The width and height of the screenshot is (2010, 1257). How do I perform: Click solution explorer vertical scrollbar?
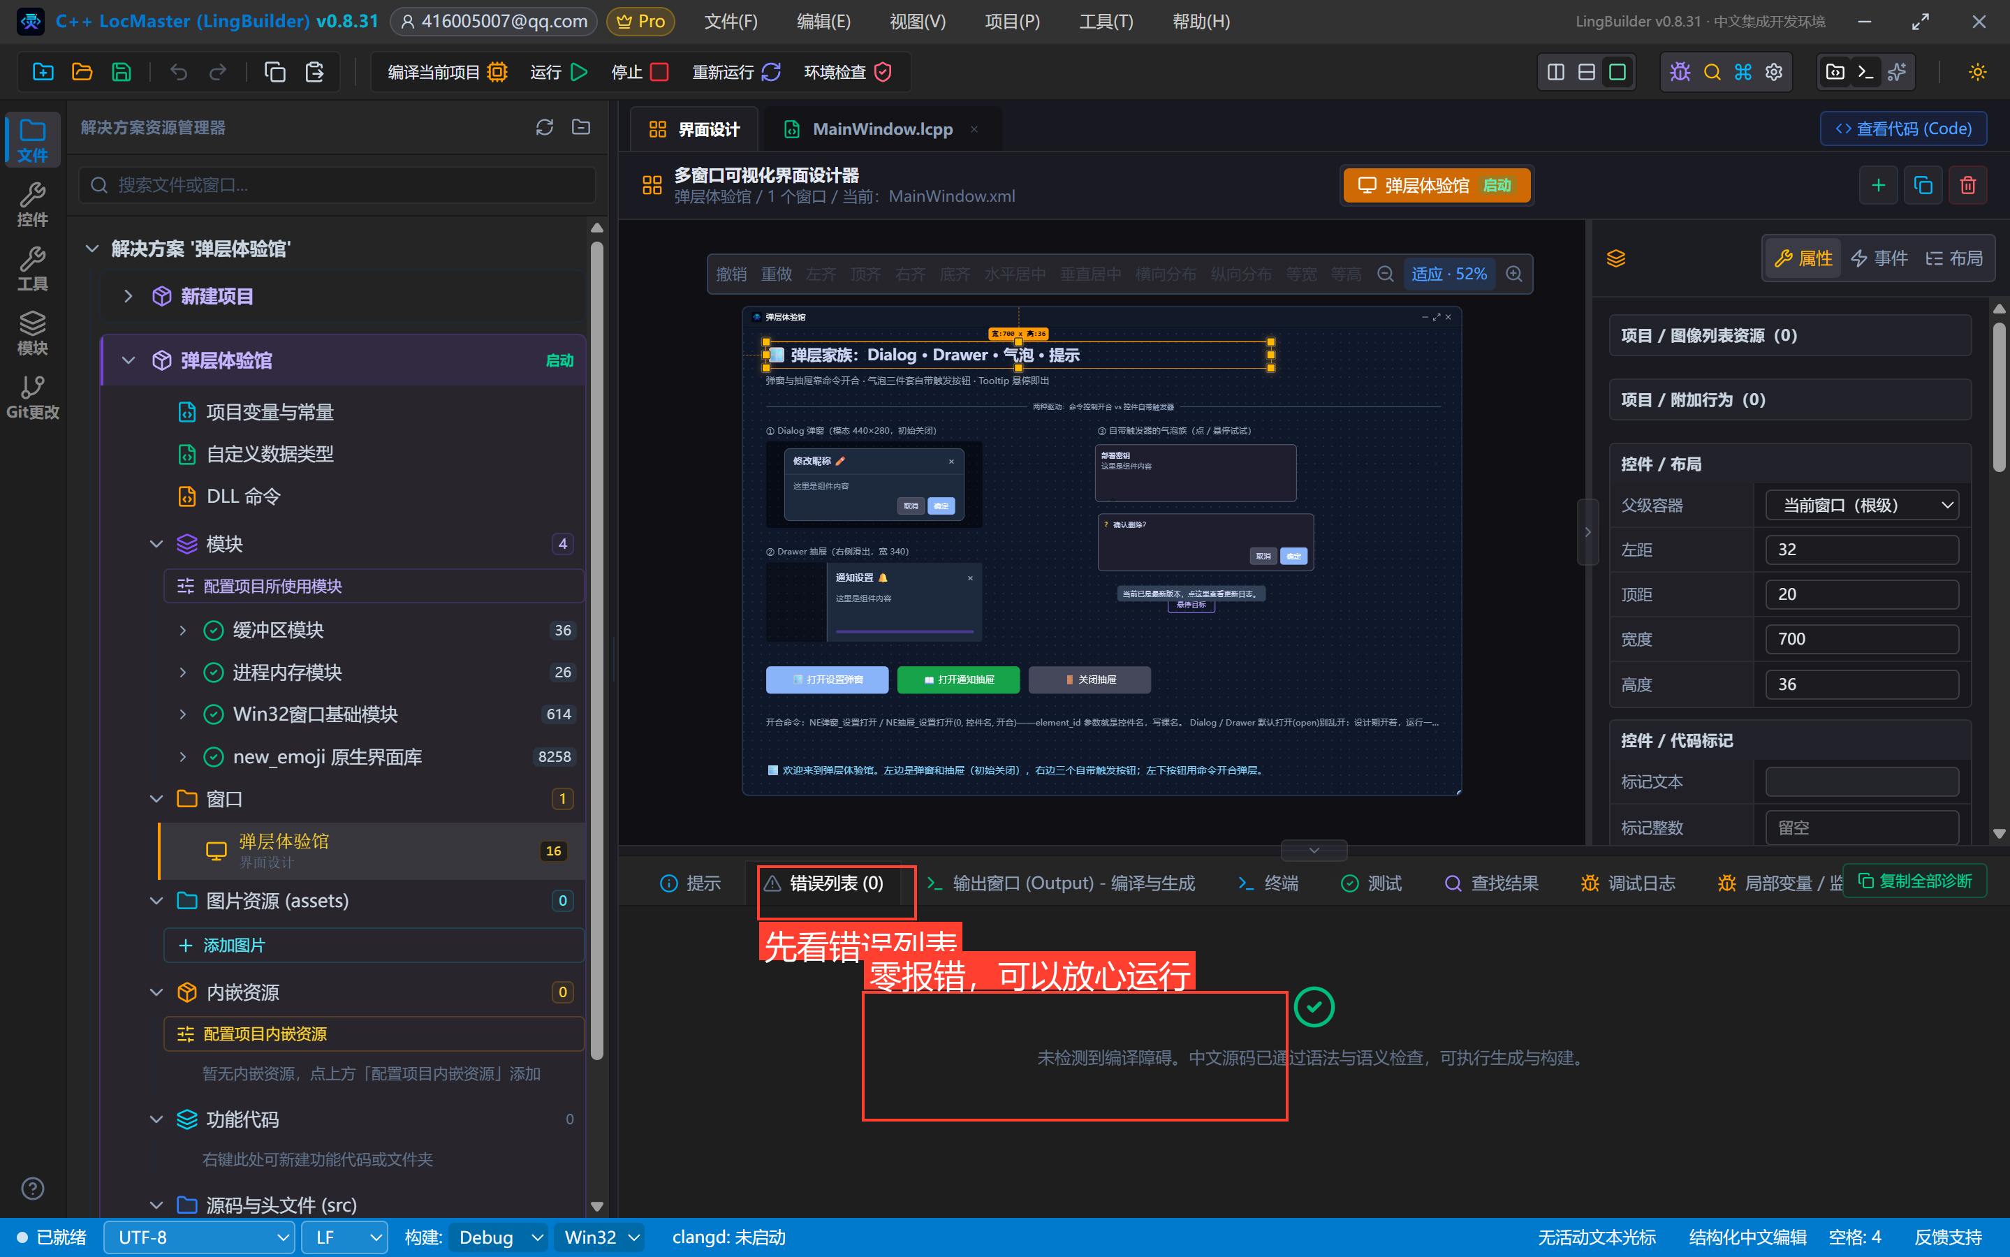point(596,650)
